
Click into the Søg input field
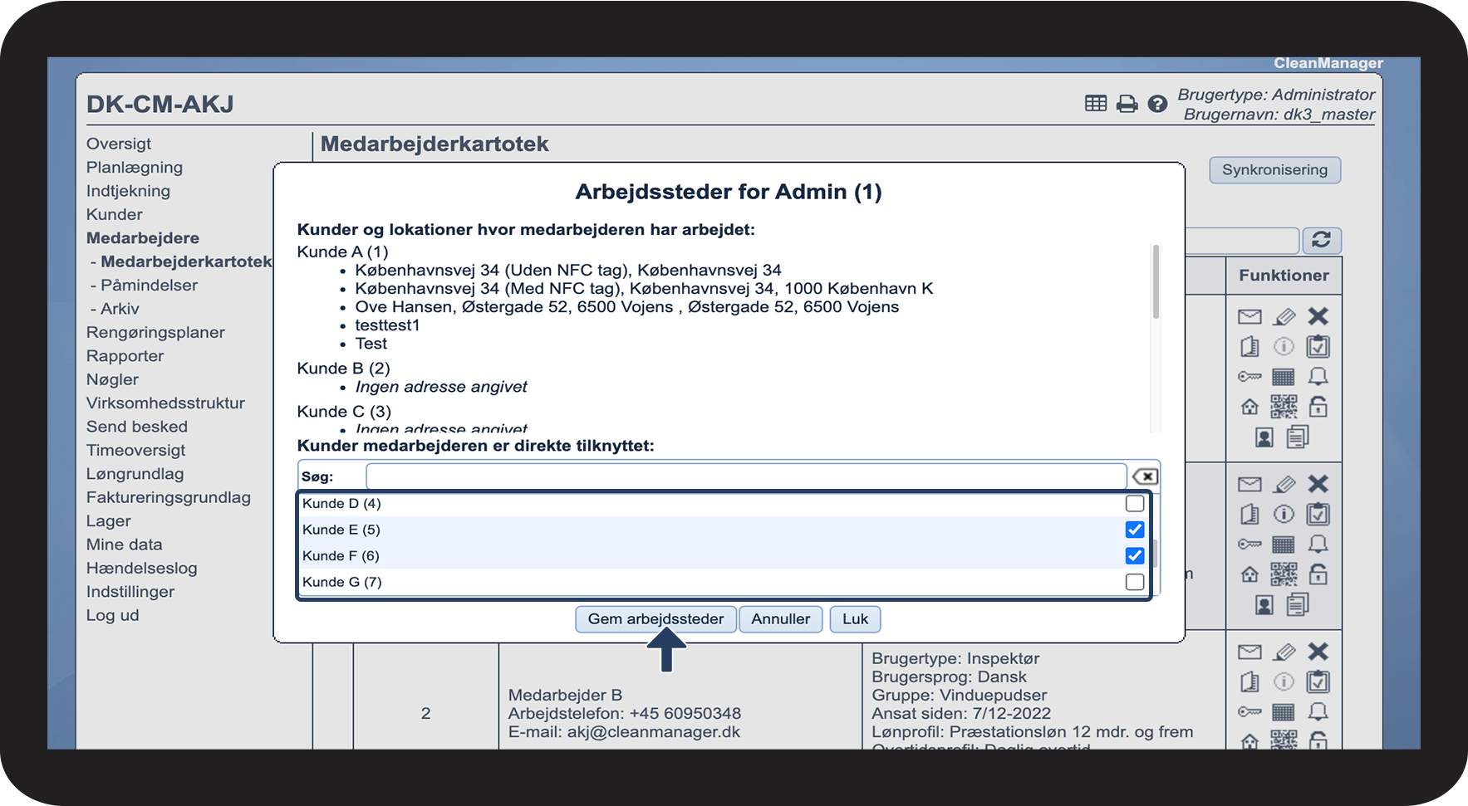pos(746,476)
